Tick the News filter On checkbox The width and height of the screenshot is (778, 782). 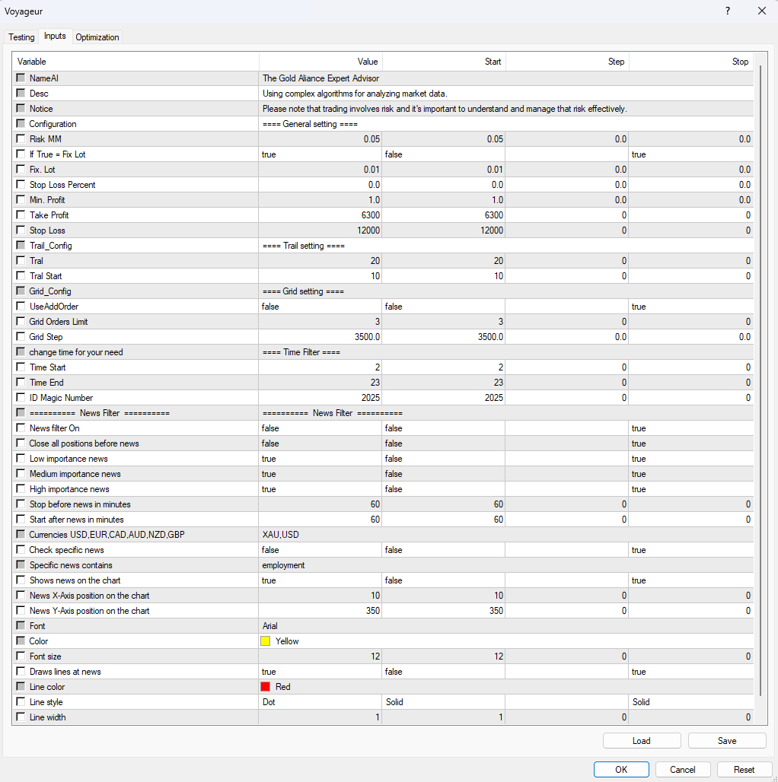pyautogui.click(x=20, y=428)
